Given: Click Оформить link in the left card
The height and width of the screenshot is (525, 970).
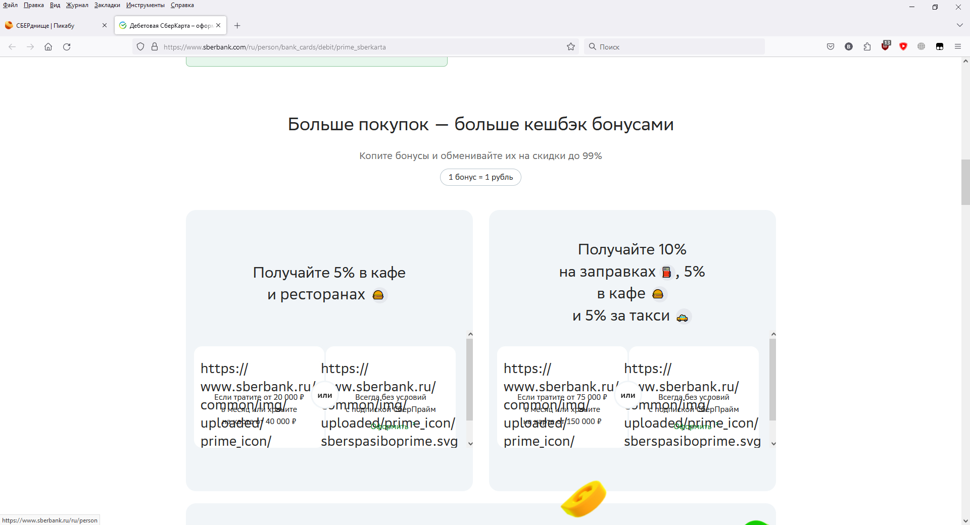Looking at the screenshot, I should [x=390, y=427].
